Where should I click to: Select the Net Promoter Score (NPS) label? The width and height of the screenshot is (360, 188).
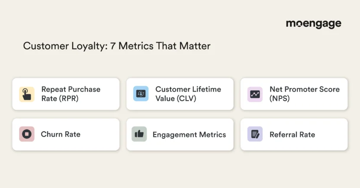(x=304, y=94)
